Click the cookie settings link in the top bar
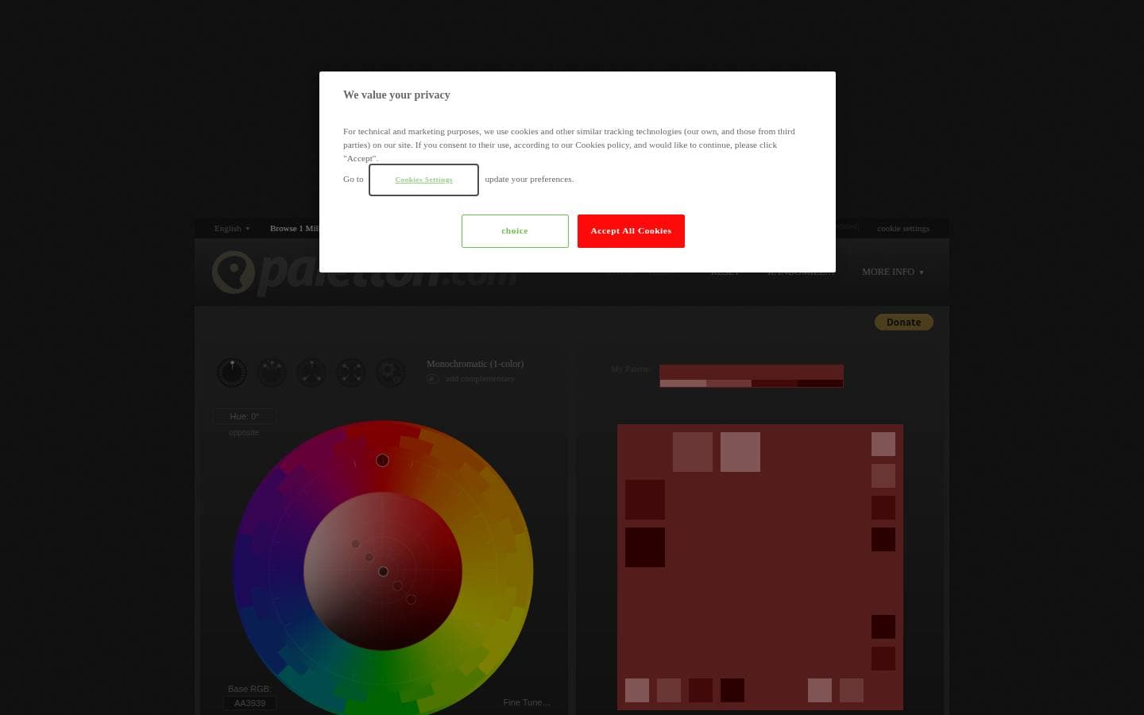Viewport: 1144px width, 715px height. (x=903, y=228)
